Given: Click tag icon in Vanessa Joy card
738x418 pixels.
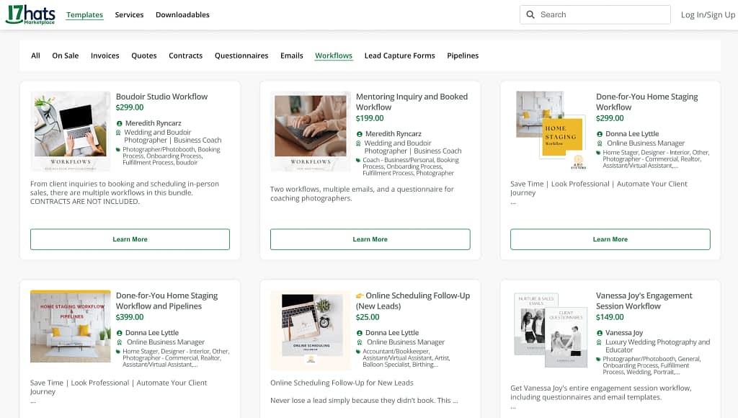Looking at the screenshot, I should pos(598,359).
